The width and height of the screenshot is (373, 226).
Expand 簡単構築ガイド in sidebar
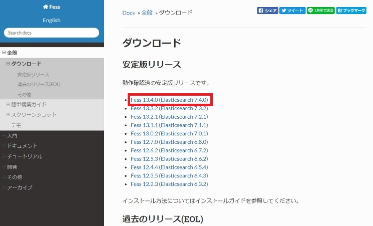pyautogui.click(x=8, y=104)
